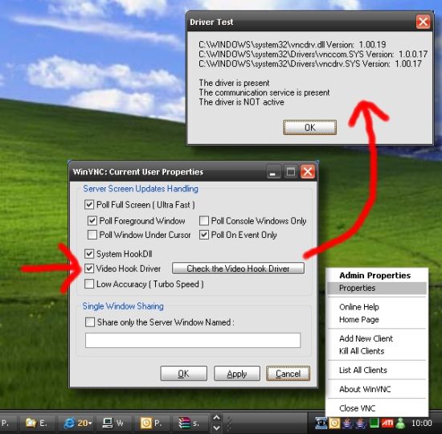The width and height of the screenshot is (442, 434).
Task: Choose Kill All Clients menu entry
Action: click(362, 351)
